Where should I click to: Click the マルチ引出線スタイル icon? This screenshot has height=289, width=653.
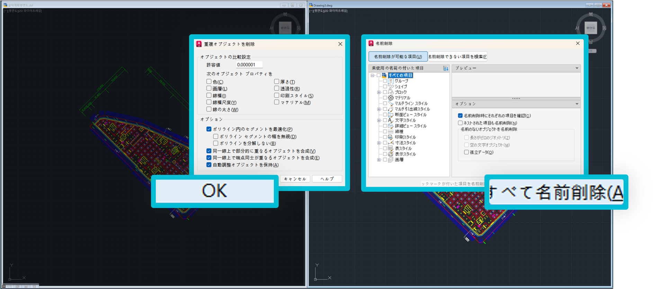click(x=391, y=109)
